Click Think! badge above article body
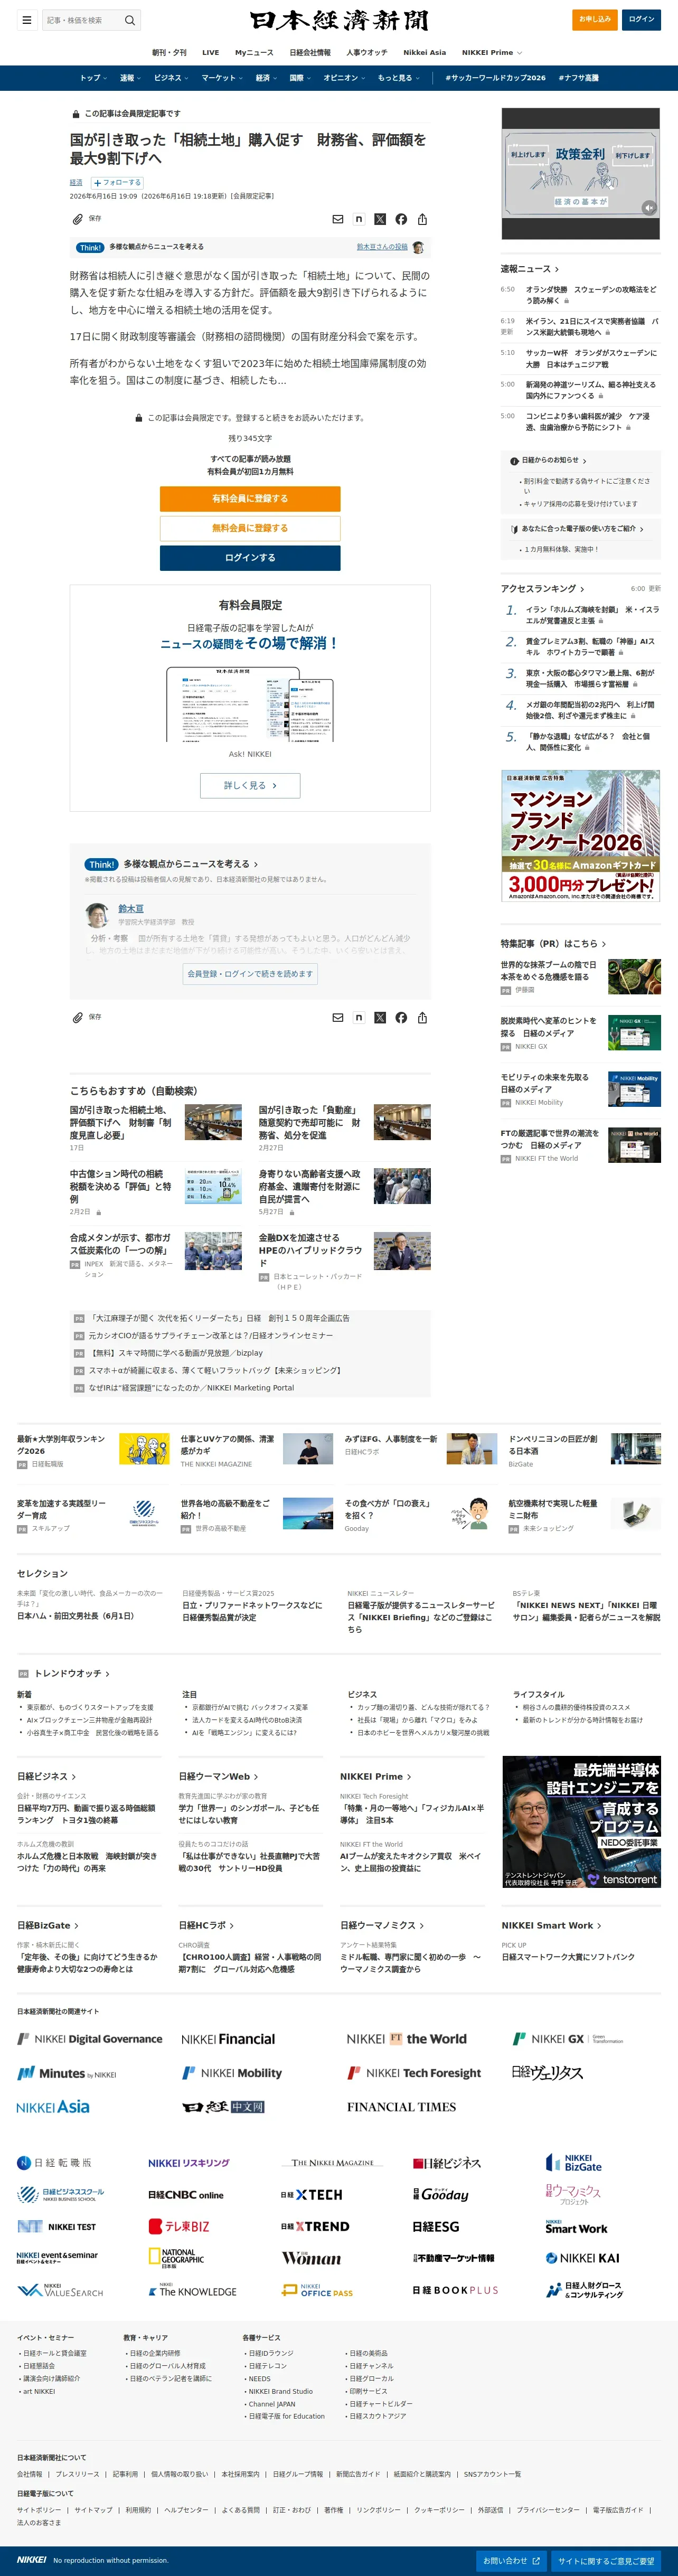Screen dimensions: 678x2576 click(x=90, y=247)
